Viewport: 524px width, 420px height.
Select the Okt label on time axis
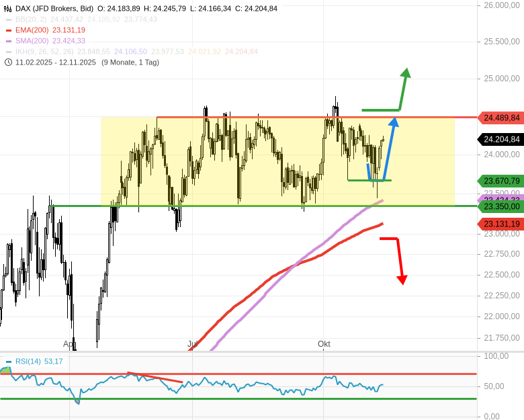[x=324, y=344]
